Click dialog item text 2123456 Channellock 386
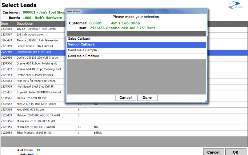This screenshot has width=248, height=155. pyautogui.click(x=122, y=28)
